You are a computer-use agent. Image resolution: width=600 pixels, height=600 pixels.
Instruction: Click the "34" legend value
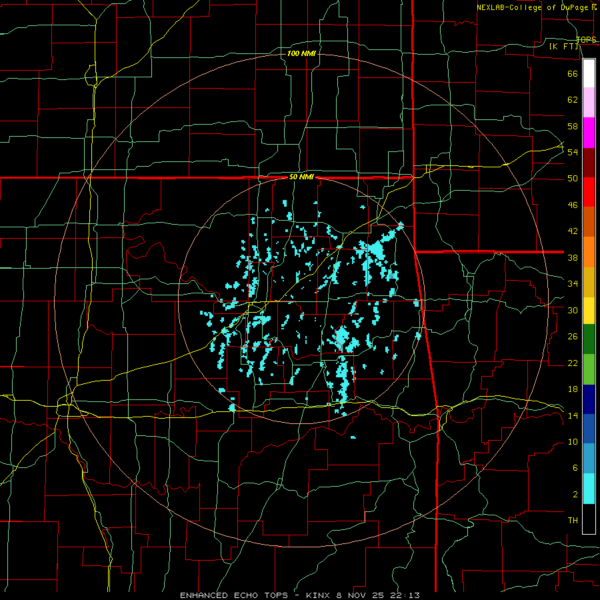tap(573, 284)
